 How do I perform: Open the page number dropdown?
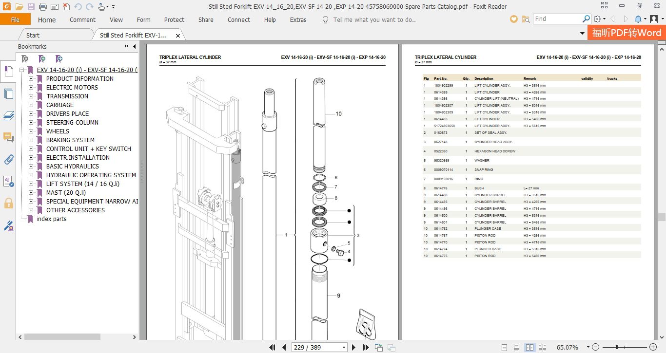point(344,347)
